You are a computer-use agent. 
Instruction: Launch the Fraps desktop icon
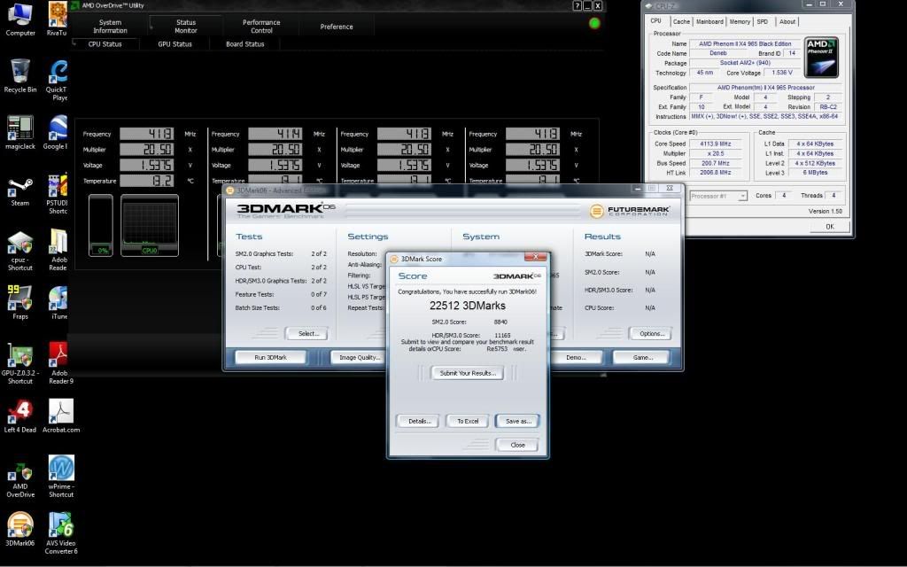pos(20,303)
